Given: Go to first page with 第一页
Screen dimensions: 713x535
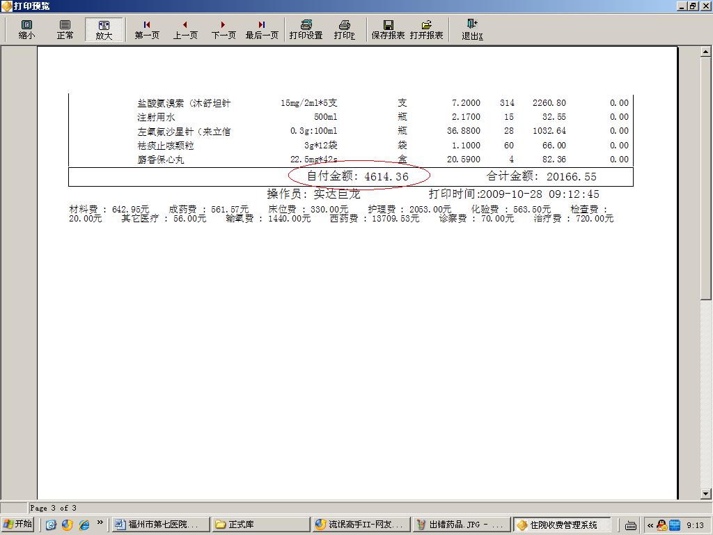Looking at the screenshot, I should tap(147, 29).
